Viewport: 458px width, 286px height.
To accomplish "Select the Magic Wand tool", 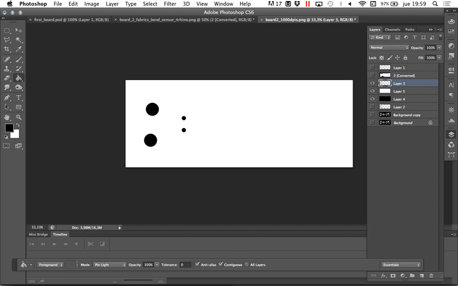I will coord(19,39).
